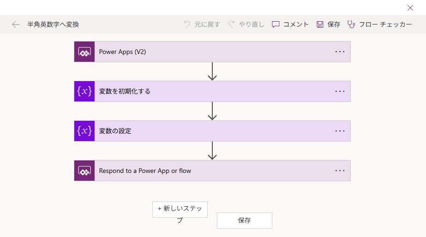
Task: Expand the Power Apps (V2) trigger card
Action: coord(212,52)
